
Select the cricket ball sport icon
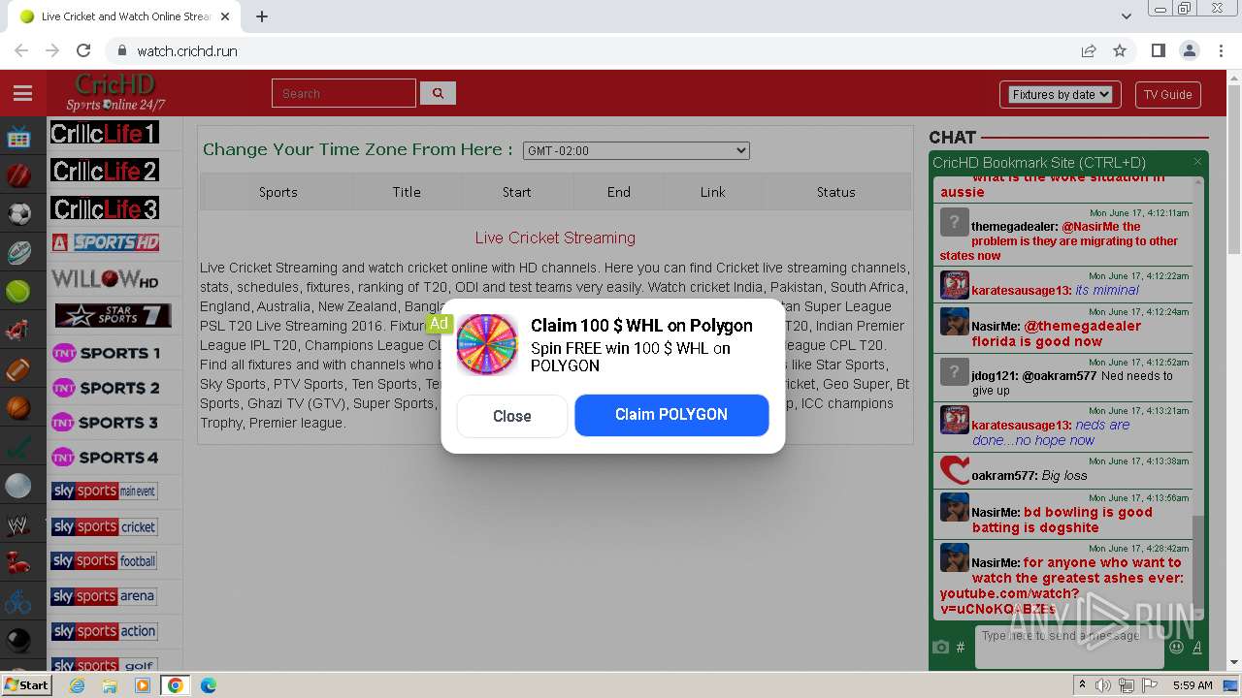coord(18,175)
